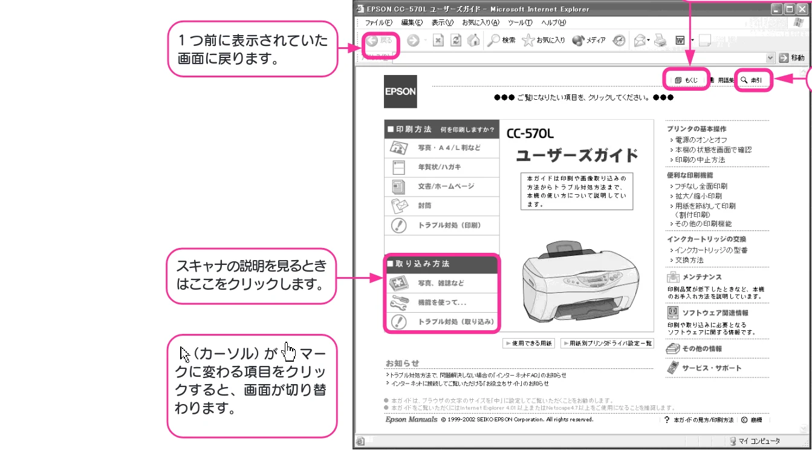Open the お気に入り(A) menu
This screenshot has width=812, height=450.
click(481, 22)
